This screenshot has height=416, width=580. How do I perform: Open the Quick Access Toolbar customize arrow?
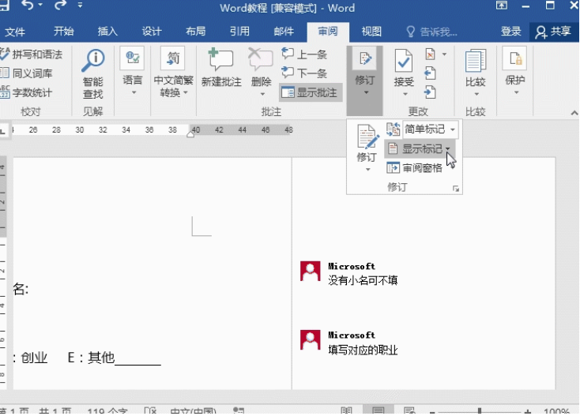(x=80, y=6)
